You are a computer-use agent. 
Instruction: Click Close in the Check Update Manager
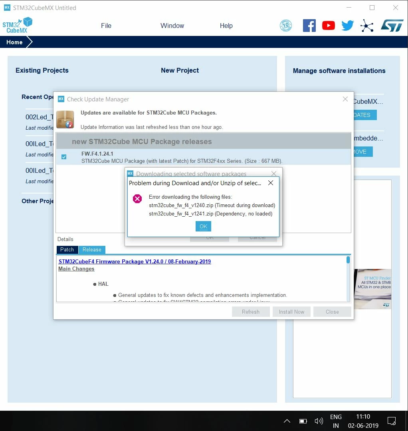click(332, 312)
